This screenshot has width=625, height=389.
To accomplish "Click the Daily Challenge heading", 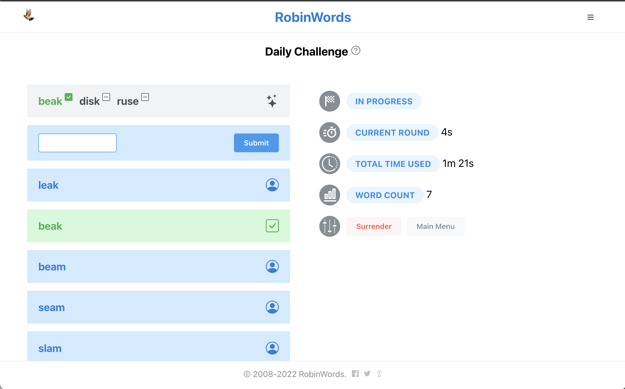I will pos(306,52).
